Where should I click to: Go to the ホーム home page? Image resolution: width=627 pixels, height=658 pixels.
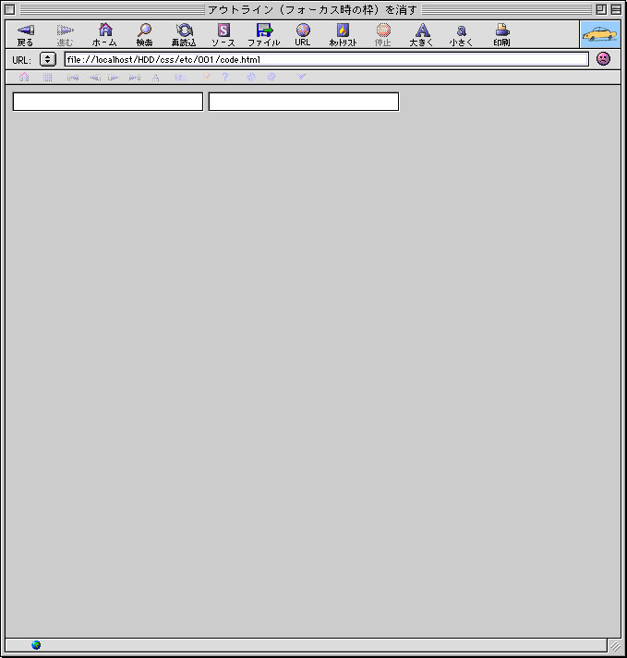(x=104, y=35)
